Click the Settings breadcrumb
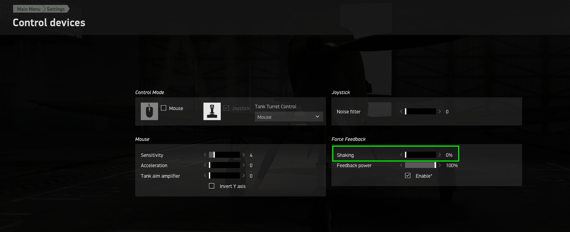Image resolution: width=570 pixels, height=232 pixels. 56,9
